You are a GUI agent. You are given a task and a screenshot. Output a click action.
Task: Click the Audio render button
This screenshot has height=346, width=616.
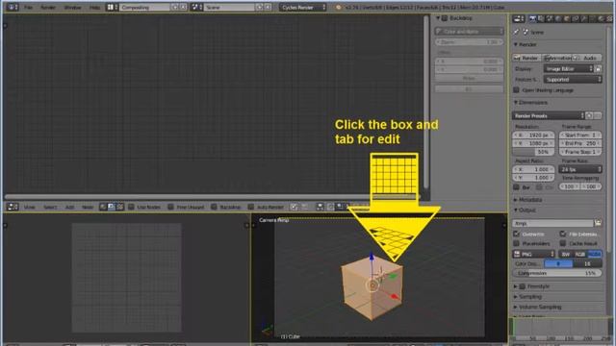pyautogui.click(x=587, y=58)
